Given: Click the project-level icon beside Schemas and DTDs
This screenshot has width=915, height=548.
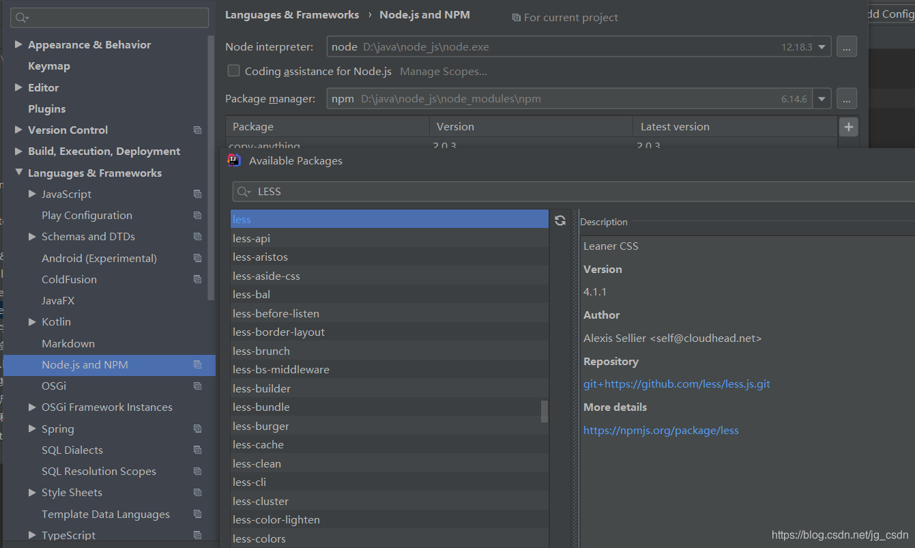Looking at the screenshot, I should tap(197, 237).
